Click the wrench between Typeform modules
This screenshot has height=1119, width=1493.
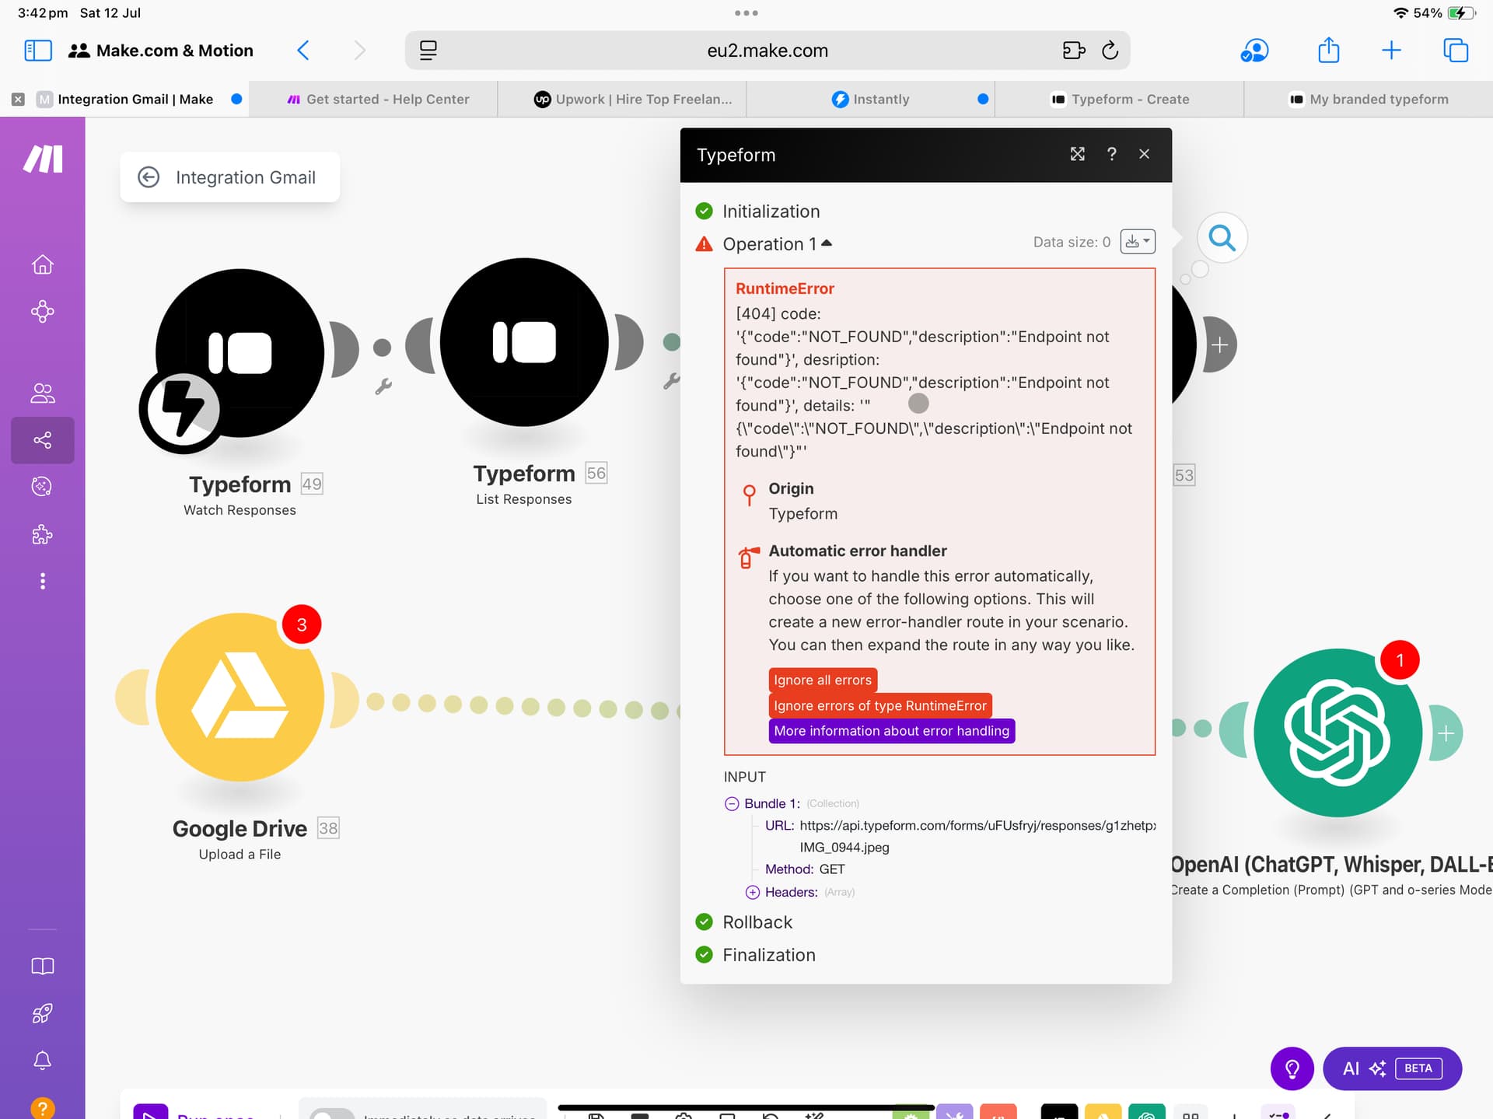point(383,386)
